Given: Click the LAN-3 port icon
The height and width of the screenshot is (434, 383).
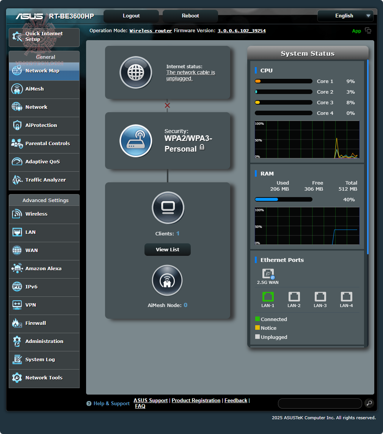Looking at the screenshot, I should pos(320,297).
